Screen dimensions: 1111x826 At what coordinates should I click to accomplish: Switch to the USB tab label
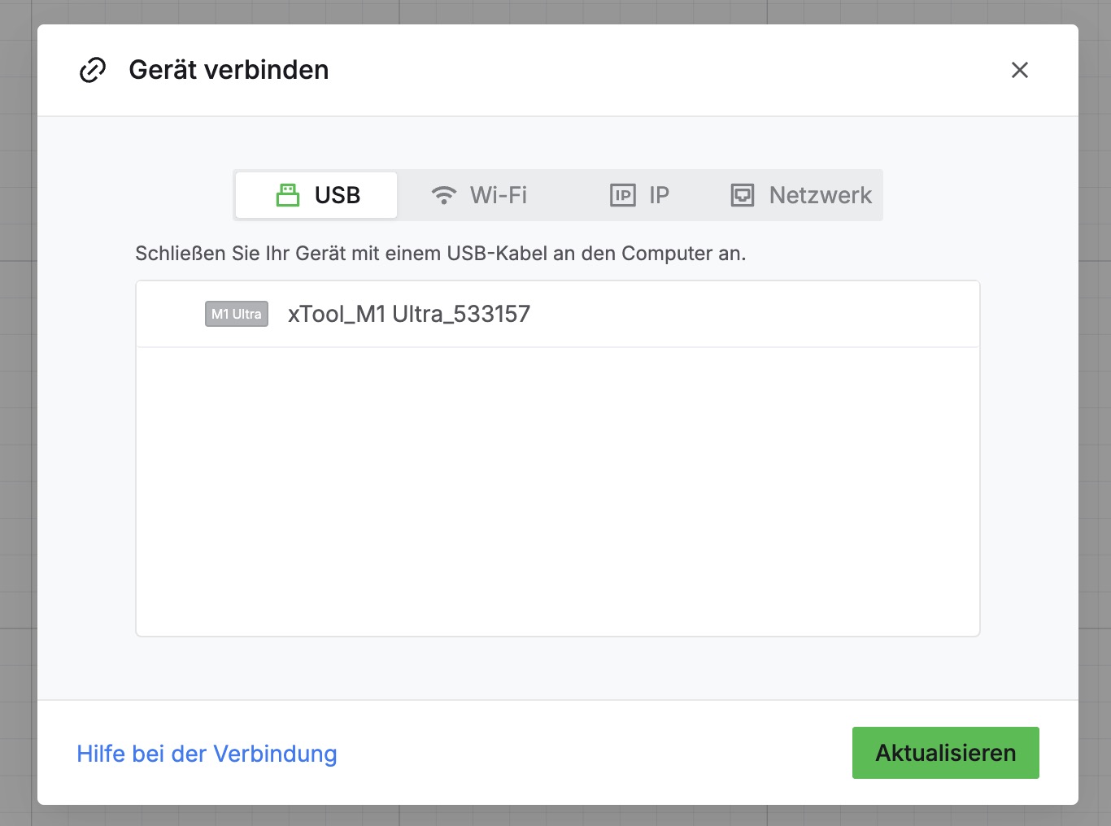click(337, 195)
